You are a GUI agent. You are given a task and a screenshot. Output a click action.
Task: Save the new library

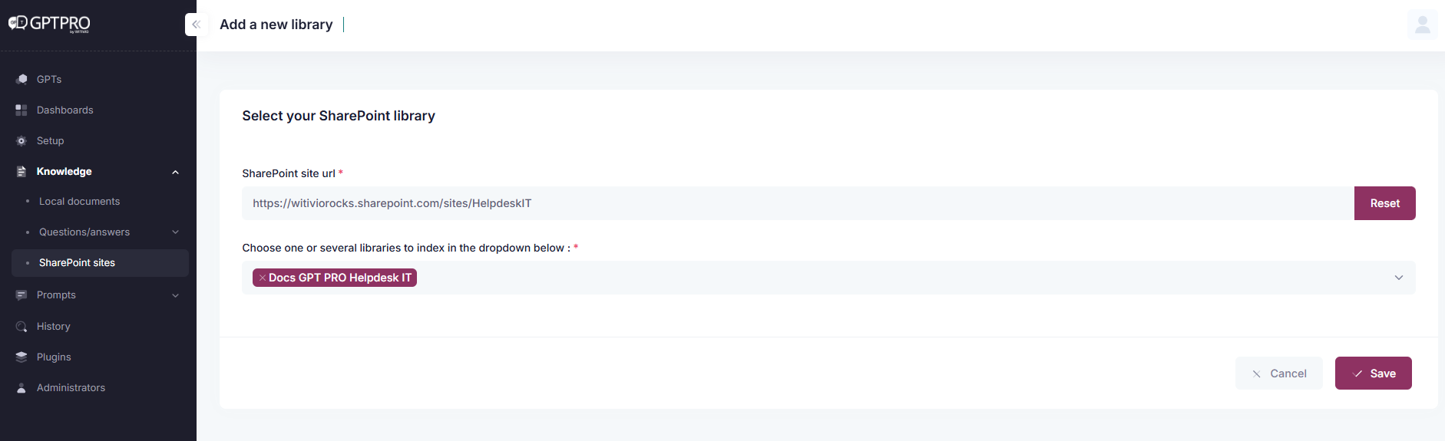pos(1373,374)
